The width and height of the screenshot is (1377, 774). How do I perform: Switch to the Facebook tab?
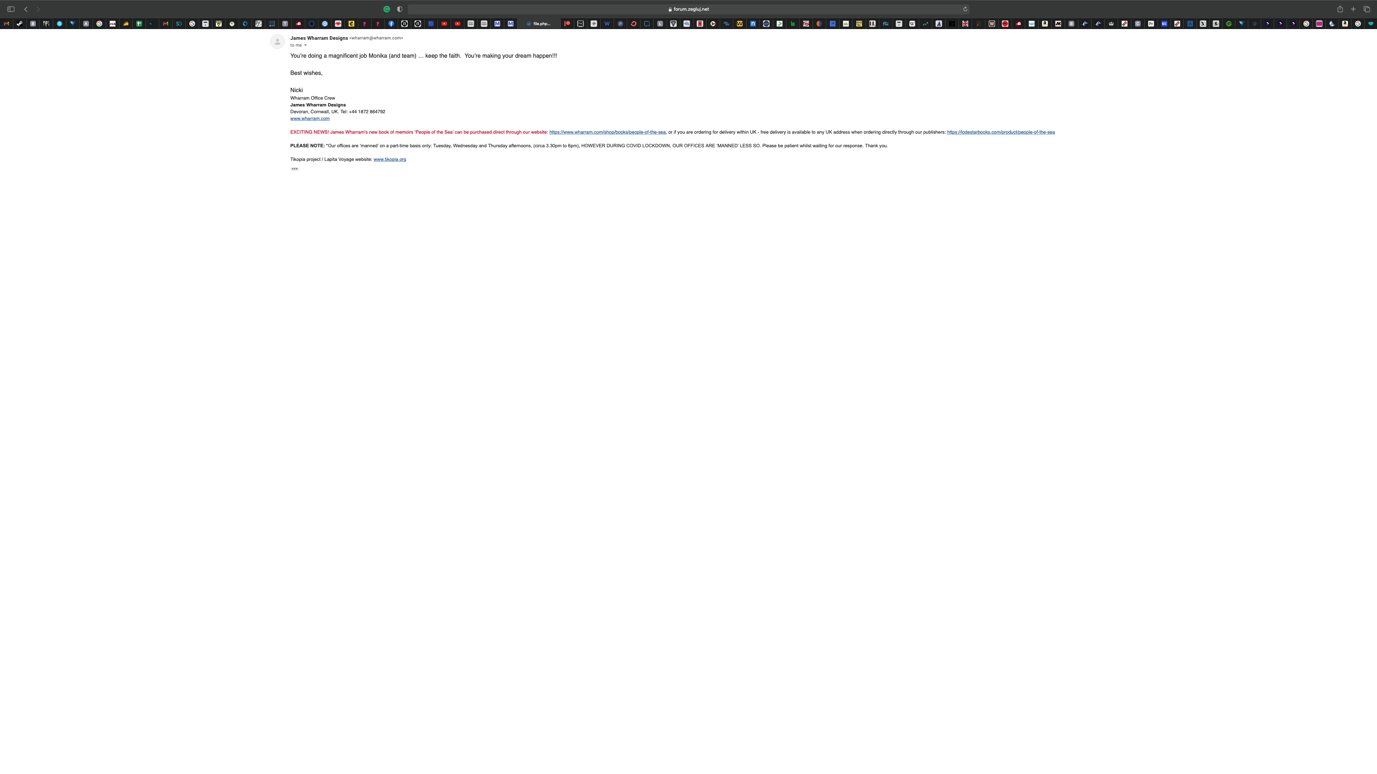(391, 24)
